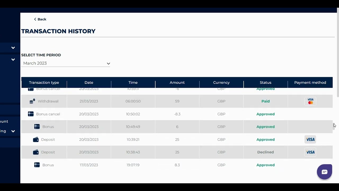Click the Payment method column header
Viewport: 339px width, 191px height.
(310, 83)
